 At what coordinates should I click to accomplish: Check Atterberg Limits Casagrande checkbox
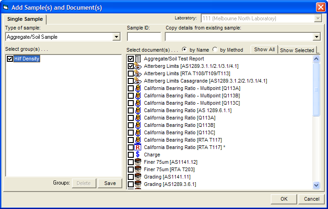131,81
